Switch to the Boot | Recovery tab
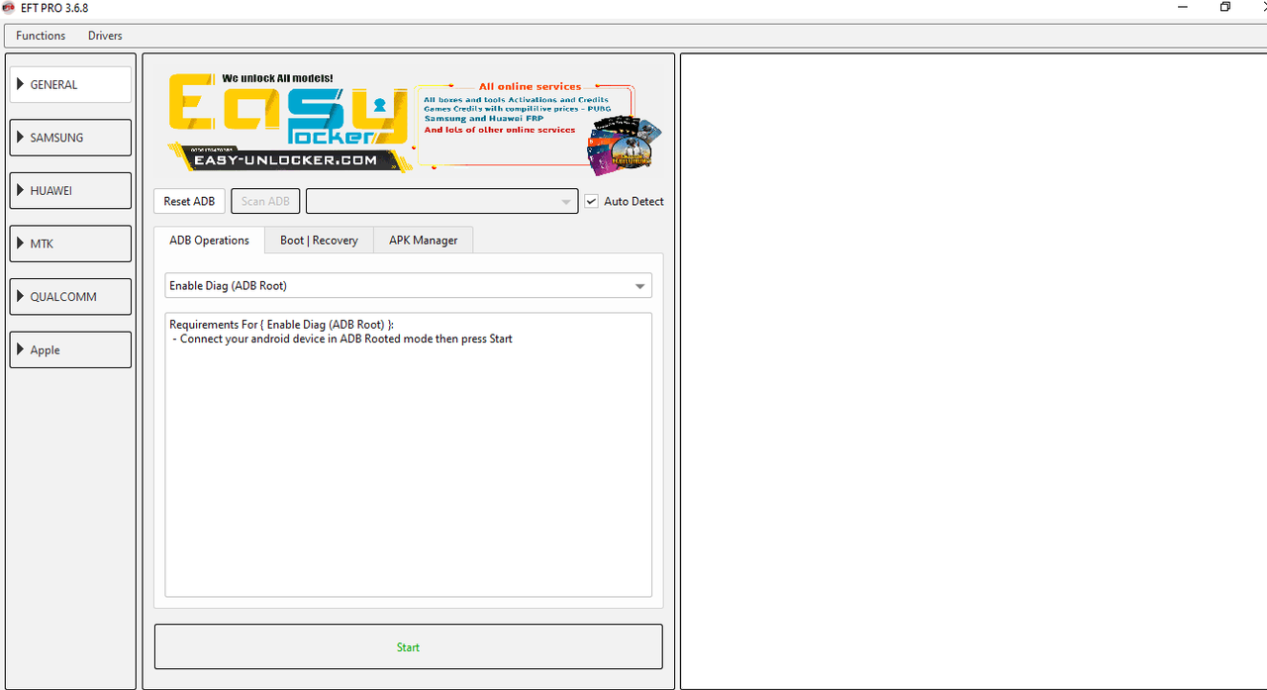The image size is (1267, 690). click(x=319, y=240)
